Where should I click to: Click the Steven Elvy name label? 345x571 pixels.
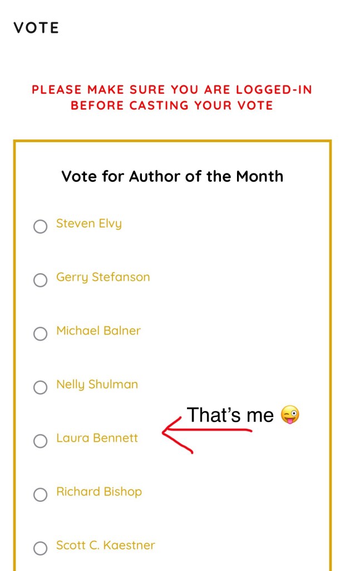tap(89, 224)
